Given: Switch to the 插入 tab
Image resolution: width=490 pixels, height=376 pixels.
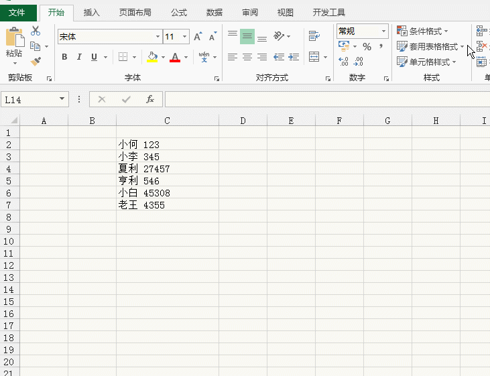Looking at the screenshot, I should pyautogui.click(x=92, y=13).
